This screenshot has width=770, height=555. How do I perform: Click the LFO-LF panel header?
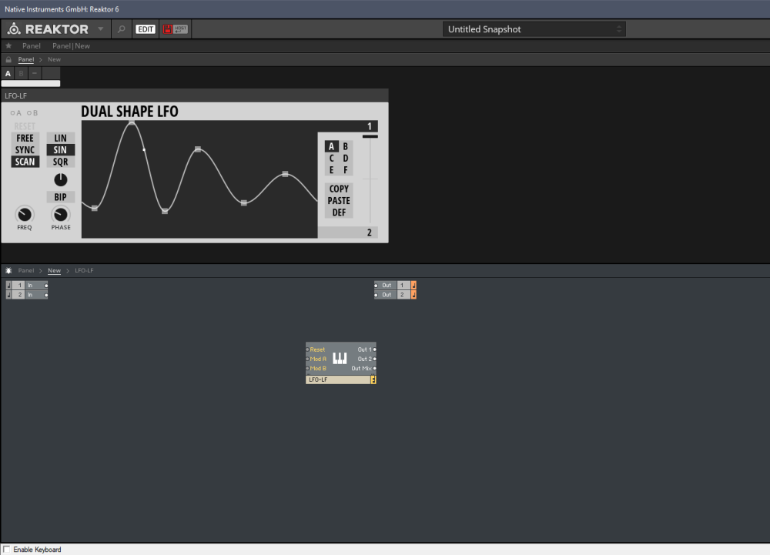point(195,95)
